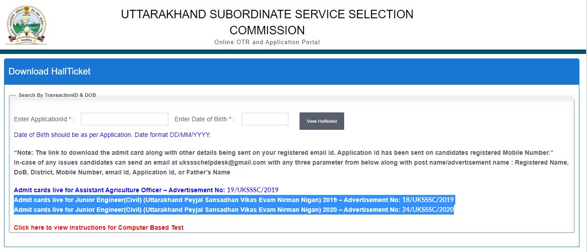The image size is (587, 252).
Task: Open Junior Engineer(Civil) 2019 admit card link
Action: pos(178,200)
